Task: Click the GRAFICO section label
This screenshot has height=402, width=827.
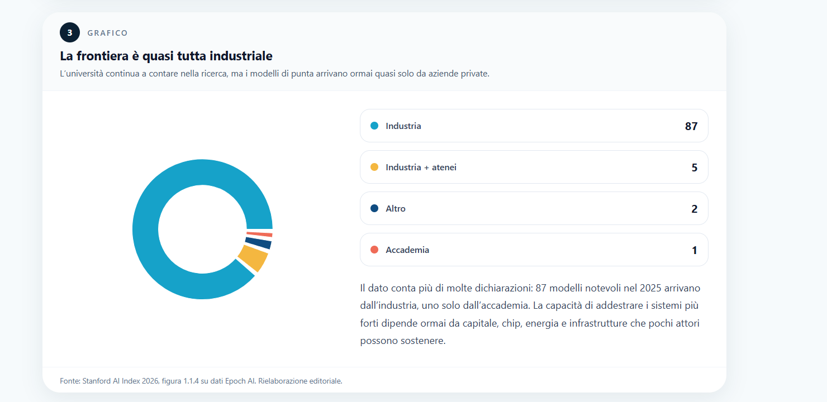Action: click(x=107, y=33)
